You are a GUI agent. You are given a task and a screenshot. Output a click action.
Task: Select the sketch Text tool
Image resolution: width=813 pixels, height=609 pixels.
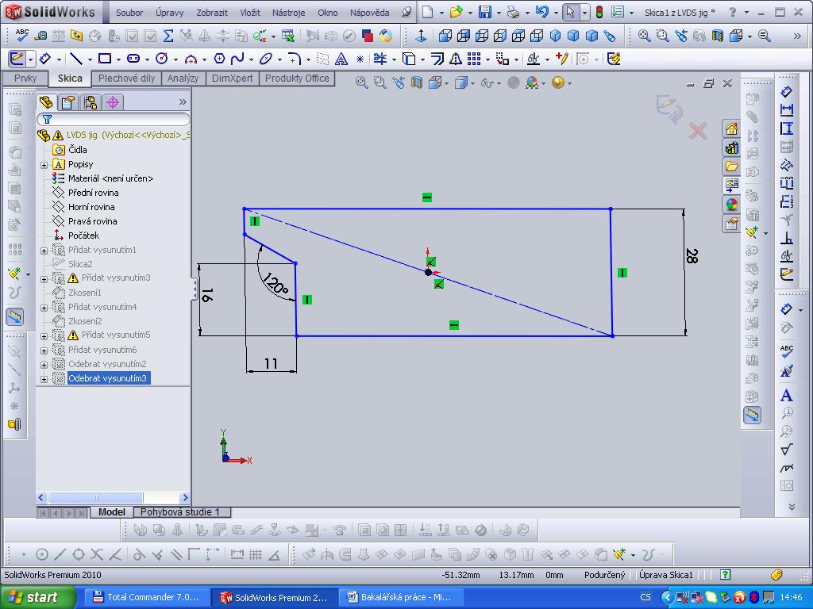click(x=341, y=59)
